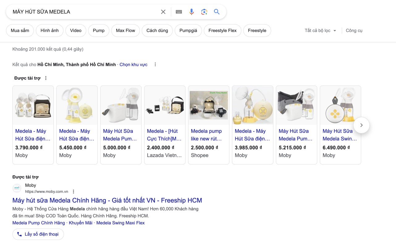Open the product thumbnail priced 5.000.000 đ

pyautogui.click(x=121, y=105)
